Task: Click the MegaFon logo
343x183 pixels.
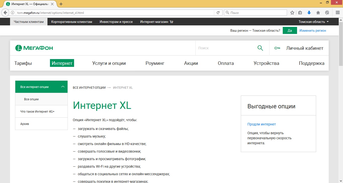Action: [34, 48]
